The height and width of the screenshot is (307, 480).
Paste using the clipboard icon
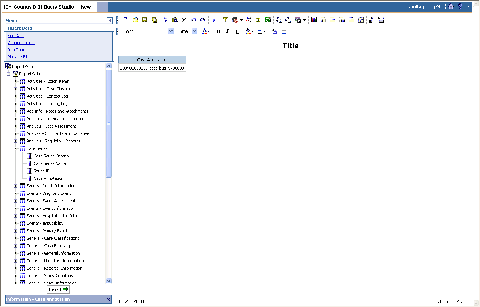point(175,20)
